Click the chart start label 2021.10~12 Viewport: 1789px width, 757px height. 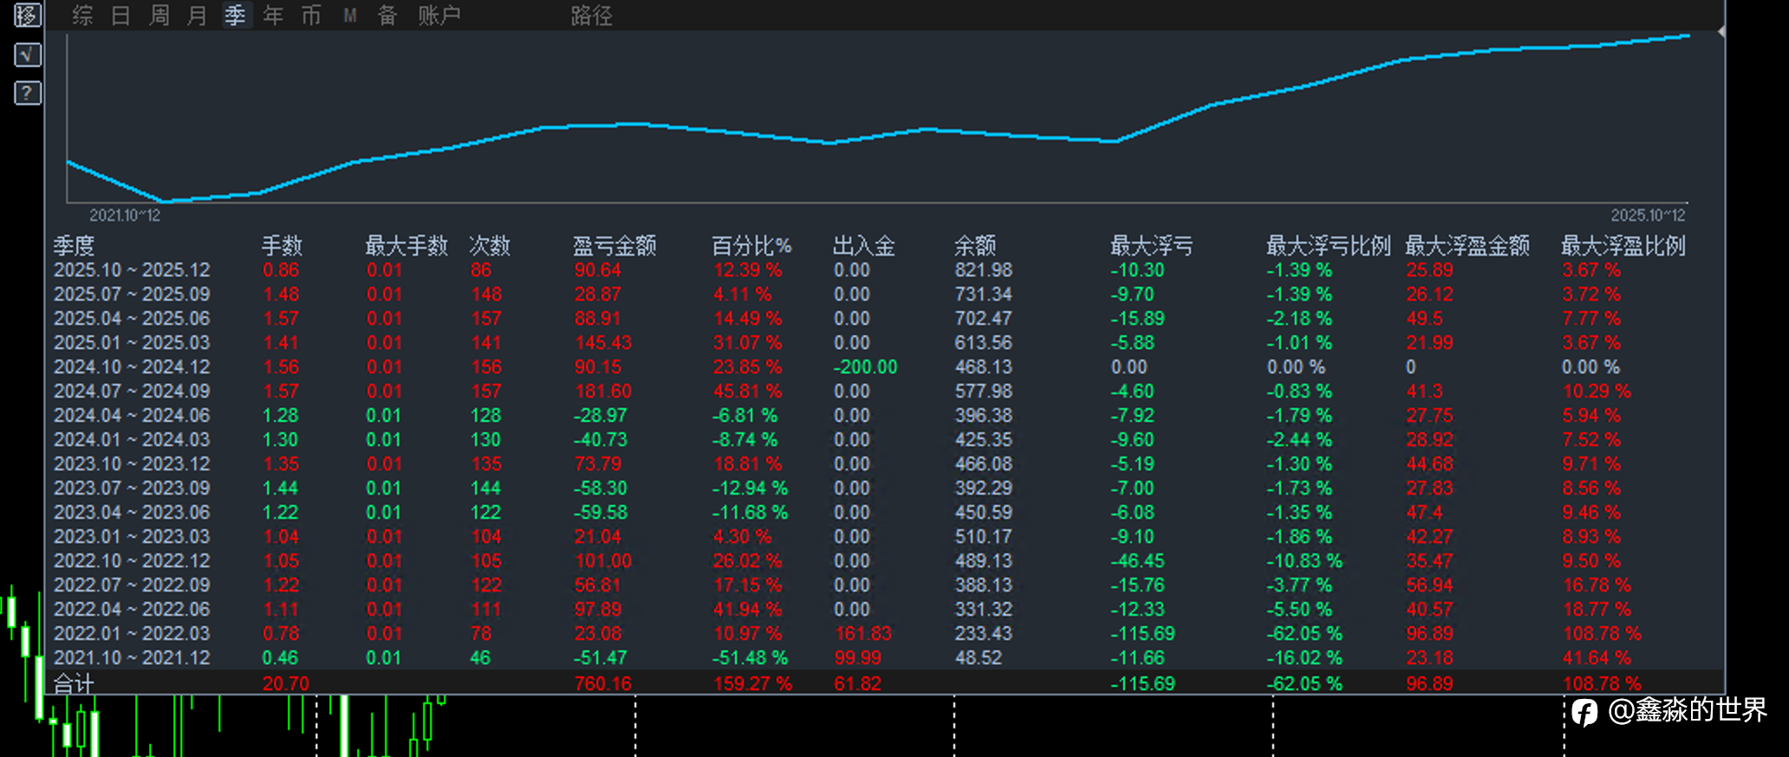(x=125, y=215)
